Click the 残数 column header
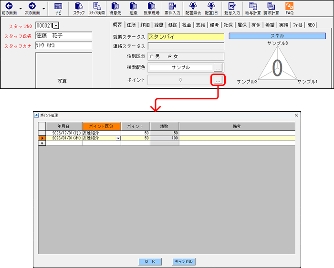The height and width of the screenshot is (268, 334). (x=165, y=126)
